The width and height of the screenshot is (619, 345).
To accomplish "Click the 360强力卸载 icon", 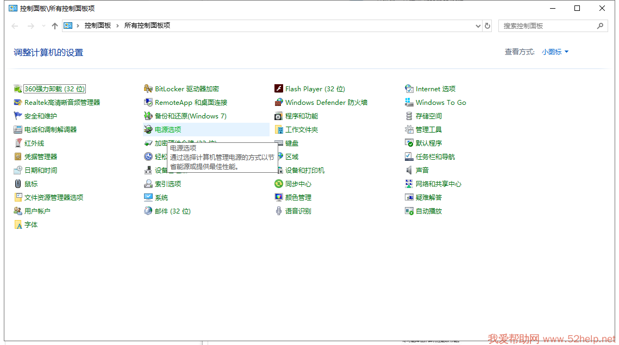I will [x=18, y=89].
